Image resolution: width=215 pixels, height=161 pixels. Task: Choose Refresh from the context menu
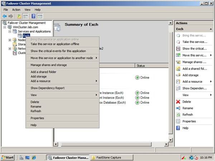click(62, 111)
